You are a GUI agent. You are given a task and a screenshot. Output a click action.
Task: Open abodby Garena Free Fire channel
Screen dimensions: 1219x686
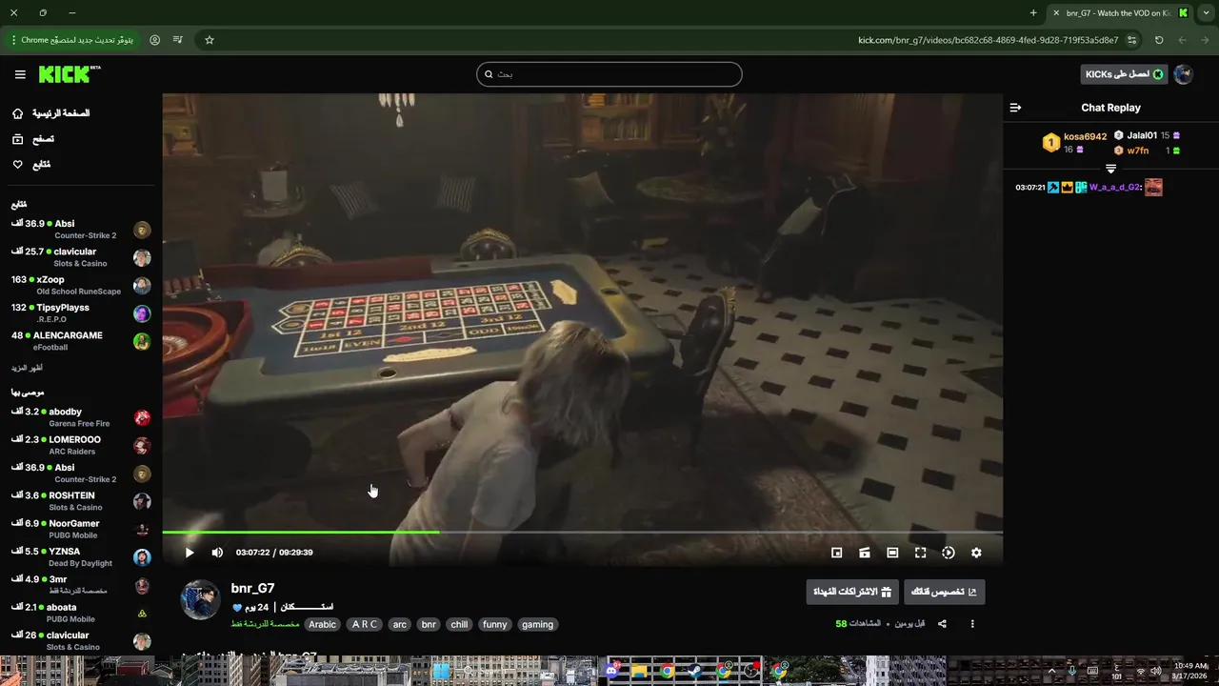tap(81, 417)
